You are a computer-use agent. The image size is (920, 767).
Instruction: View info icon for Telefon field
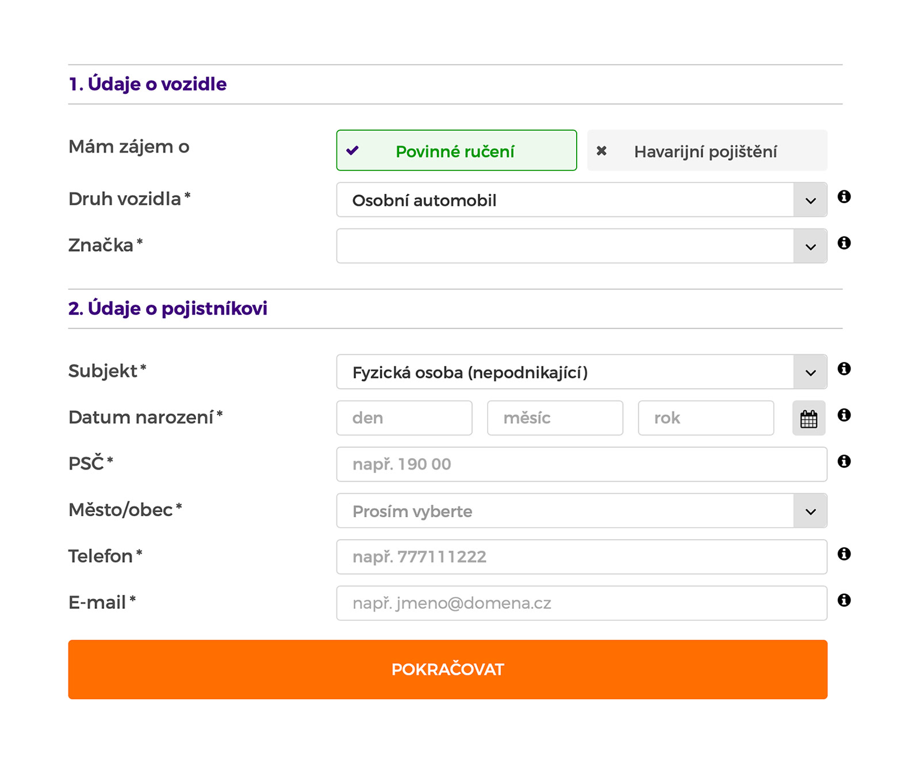click(844, 554)
